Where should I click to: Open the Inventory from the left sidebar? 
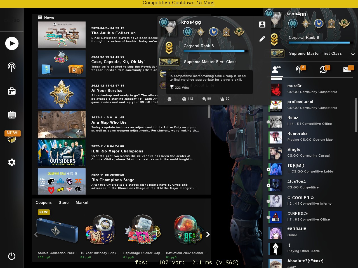[12, 91]
